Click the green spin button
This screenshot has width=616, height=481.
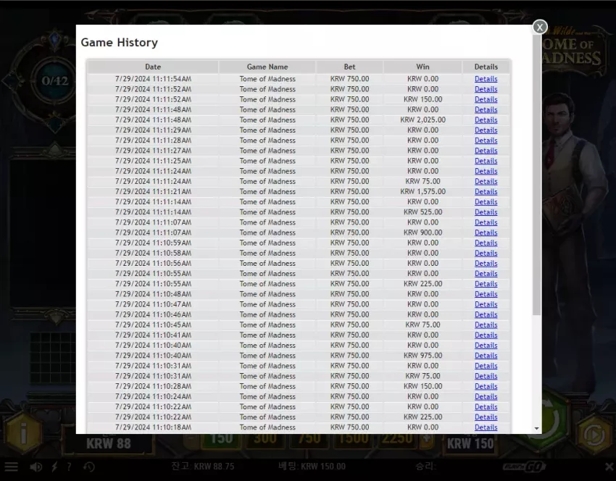coord(553,420)
